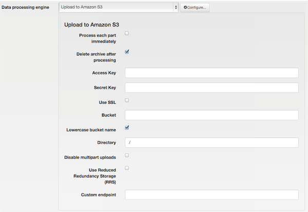This screenshot has width=308, height=212.
Task: Click the Delete archive after processing label
Action: 97,57
